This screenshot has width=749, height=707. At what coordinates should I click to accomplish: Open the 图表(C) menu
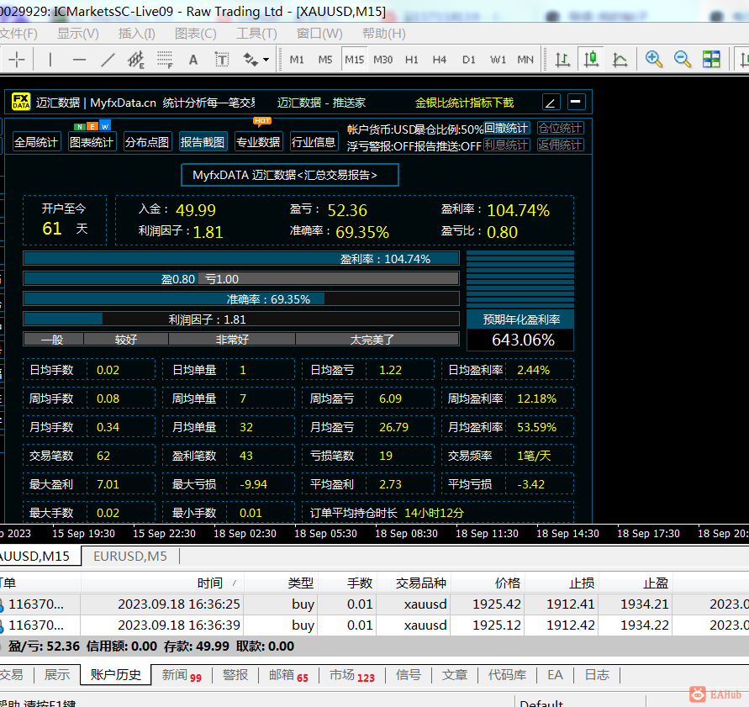point(195,34)
